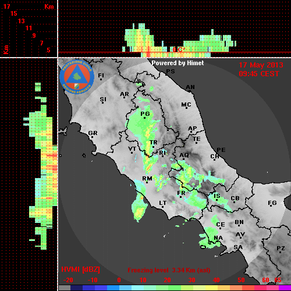This screenshot has height=291, width=291.
Task: Click the GR city label
Action: (93, 133)
